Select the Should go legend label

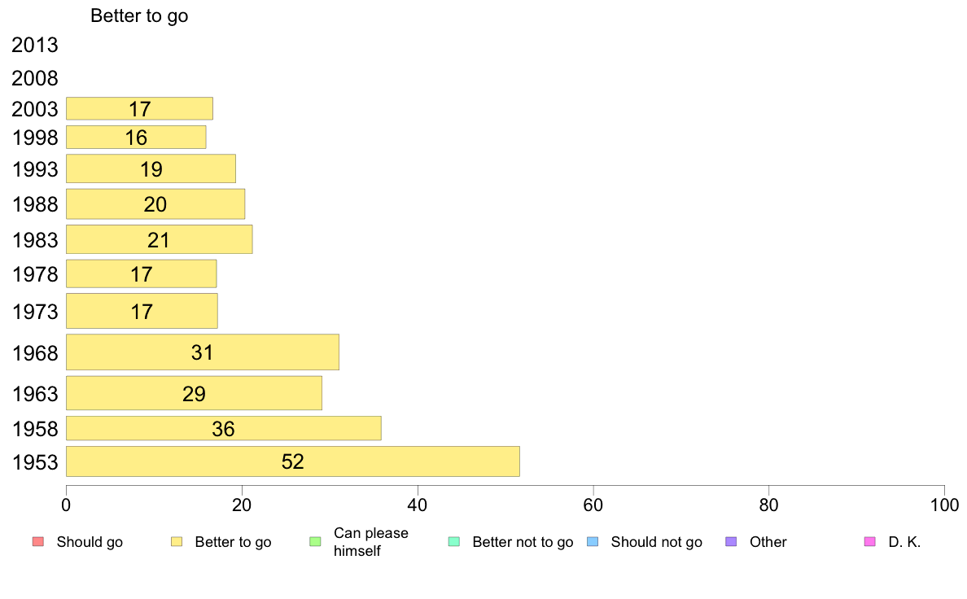point(90,542)
